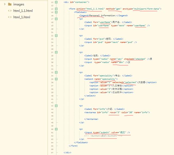Click the code file icon beside html_1.1.html
The image size is (174, 155).
[x=10, y=11]
